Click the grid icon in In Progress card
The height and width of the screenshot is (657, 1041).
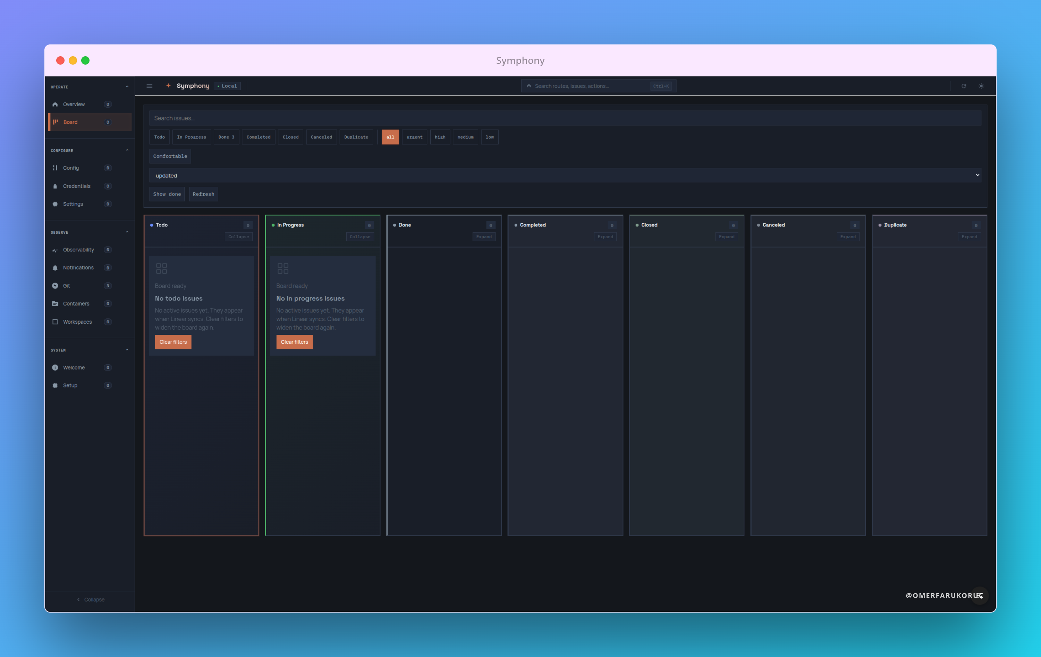(x=283, y=268)
